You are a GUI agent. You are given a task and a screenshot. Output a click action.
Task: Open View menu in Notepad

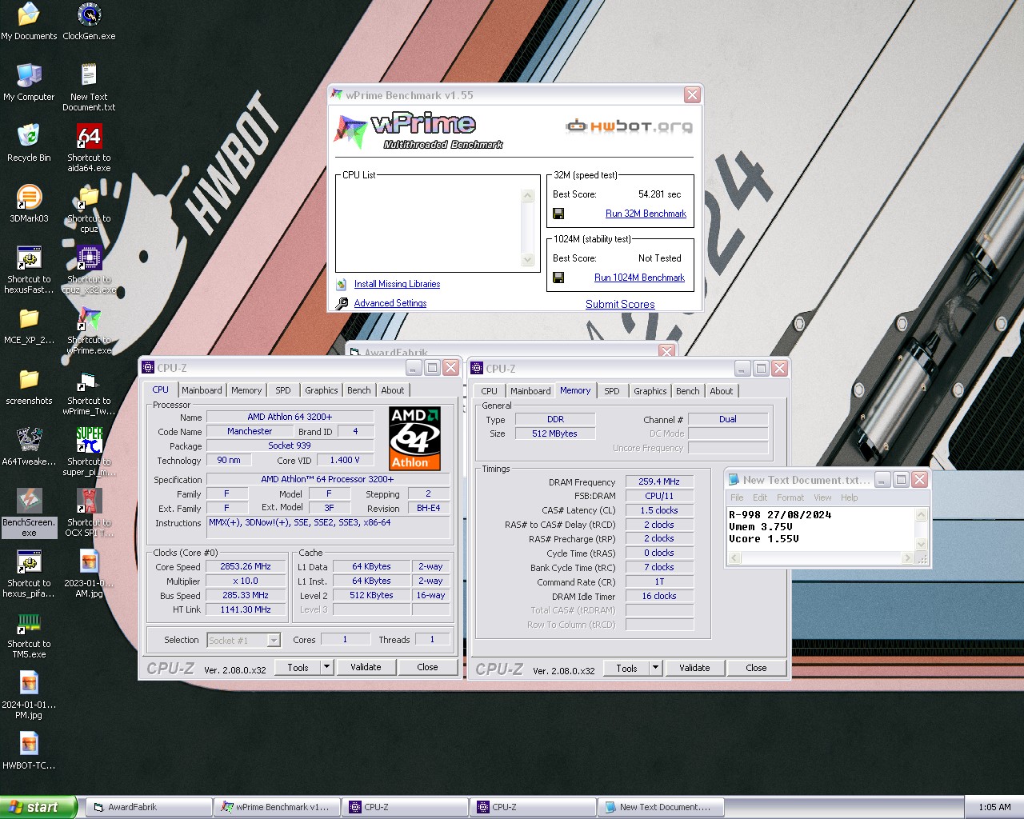coord(822,497)
